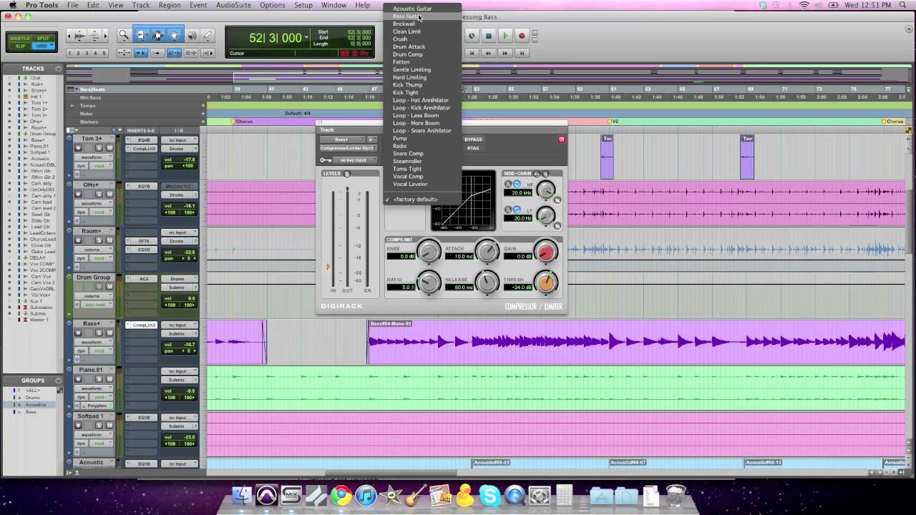Image resolution: width=916 pixels, height=515 pixels.
Task: Click the Stop transport button
Action: (x=489, y=36)
